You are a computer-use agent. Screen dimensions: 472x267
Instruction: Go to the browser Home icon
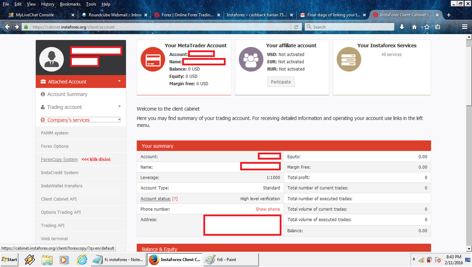414,27
